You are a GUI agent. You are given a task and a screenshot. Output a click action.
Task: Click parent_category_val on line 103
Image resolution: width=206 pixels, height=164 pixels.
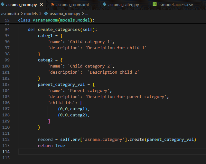61,85
